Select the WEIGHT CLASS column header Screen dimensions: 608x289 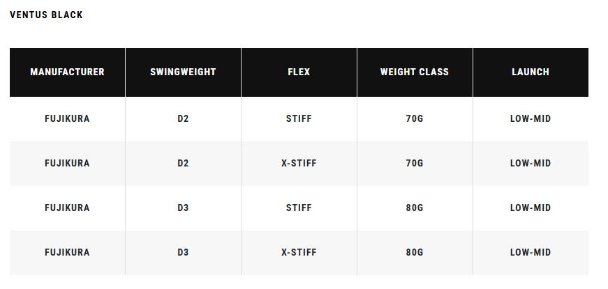pos(415,72)
